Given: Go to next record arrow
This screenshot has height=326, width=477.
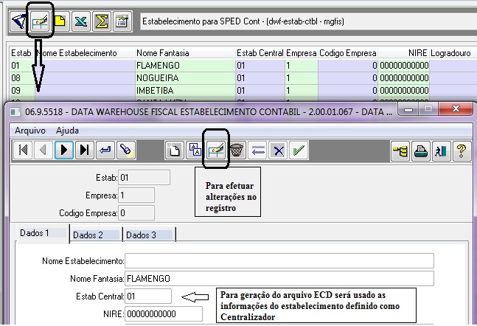Looking at the screenshot, I should pyautogui.click(x=64, y=150).
